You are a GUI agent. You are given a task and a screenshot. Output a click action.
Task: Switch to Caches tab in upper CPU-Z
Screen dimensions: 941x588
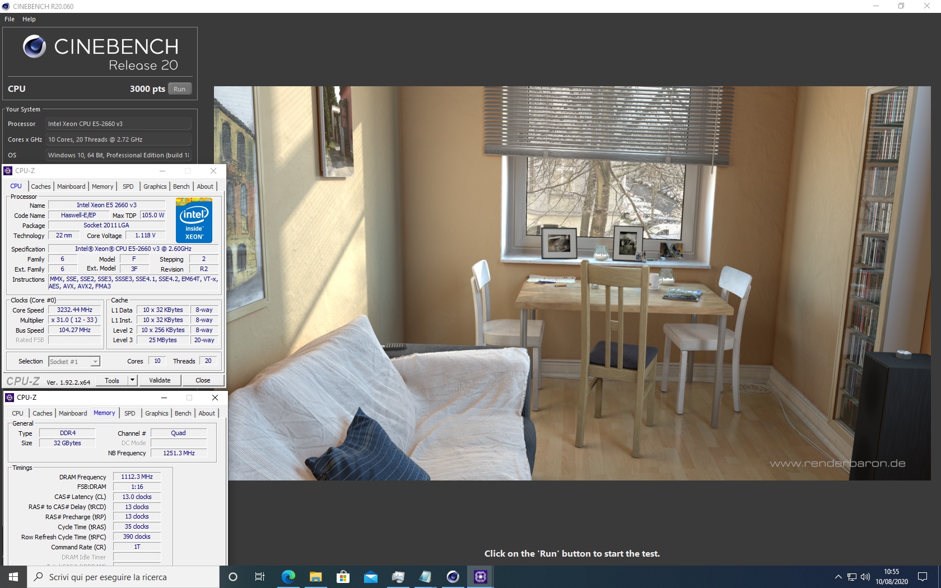41,186
